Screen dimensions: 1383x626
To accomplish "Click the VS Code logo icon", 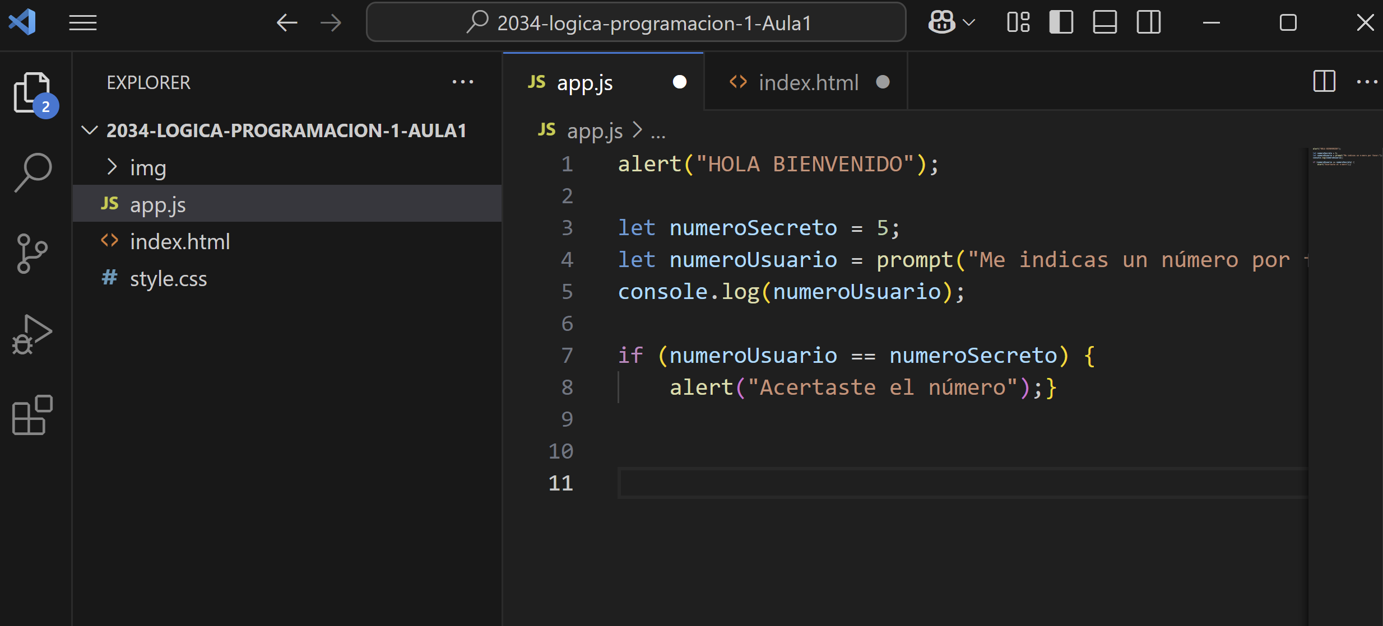I will 22,22.
